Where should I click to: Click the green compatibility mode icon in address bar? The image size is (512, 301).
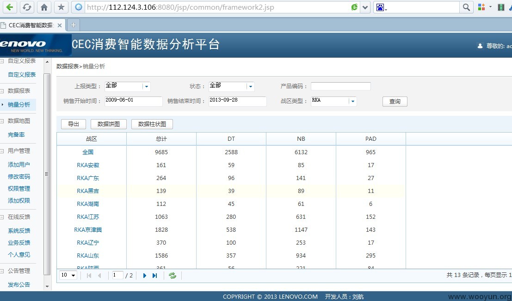pos(354,7)
